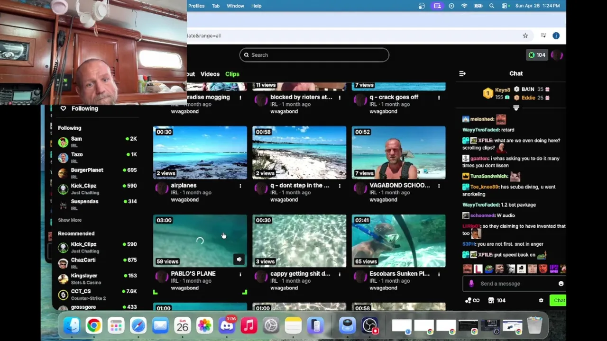607x341 pixels.
Task: Open Finder from the Dock
Action: (72, 325)
